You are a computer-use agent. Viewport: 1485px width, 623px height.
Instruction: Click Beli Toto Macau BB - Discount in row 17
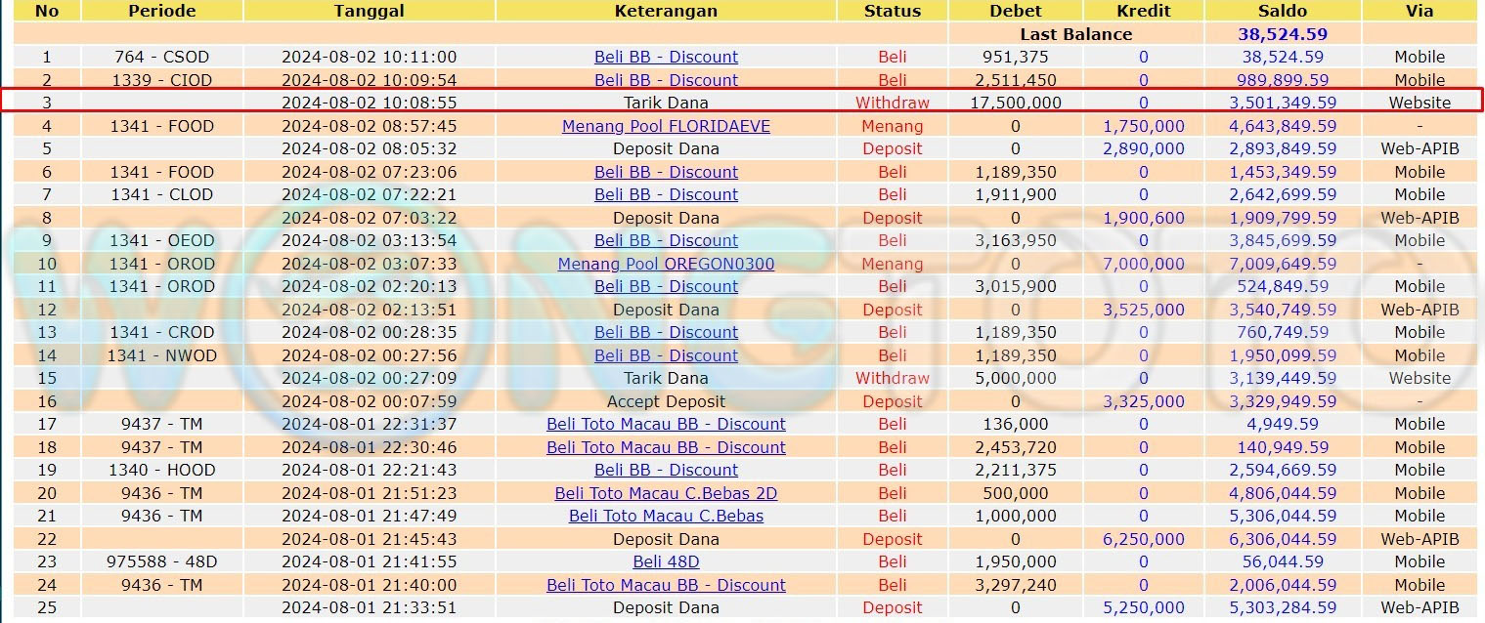pyautogui.click(x=666, y=424)
